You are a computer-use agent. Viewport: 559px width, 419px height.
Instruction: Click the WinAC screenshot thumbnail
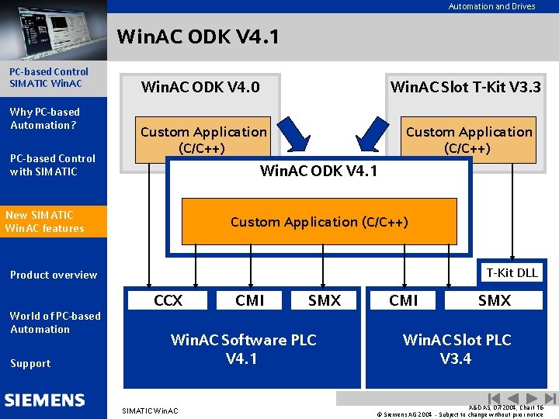pyautogui.click(x=54, y=30)
